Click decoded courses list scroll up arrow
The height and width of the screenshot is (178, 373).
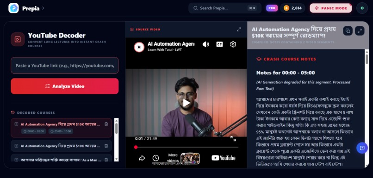[x=116, y=120]
